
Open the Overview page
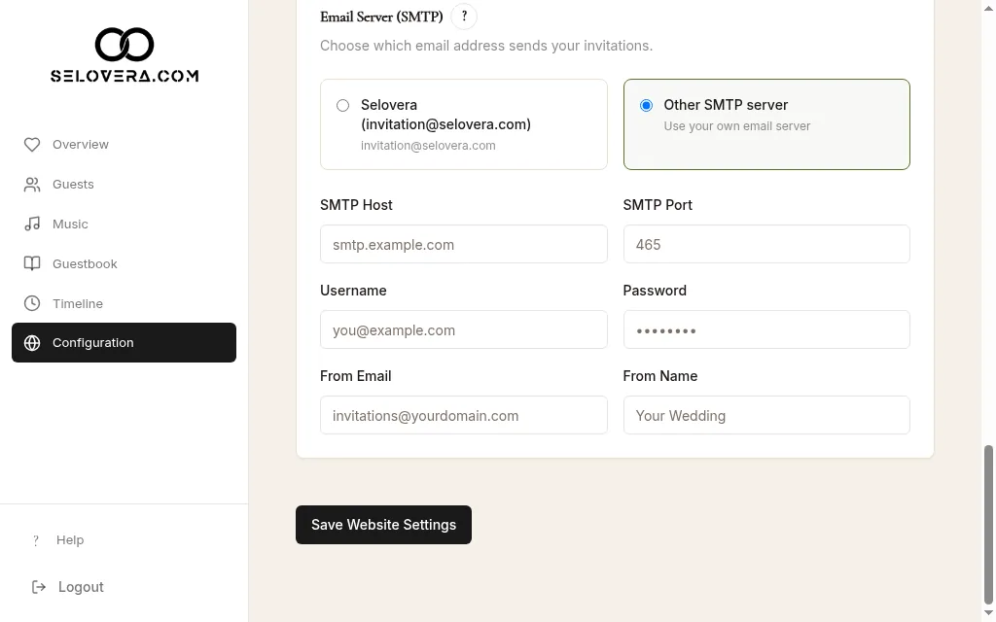(x=124, y=145)
